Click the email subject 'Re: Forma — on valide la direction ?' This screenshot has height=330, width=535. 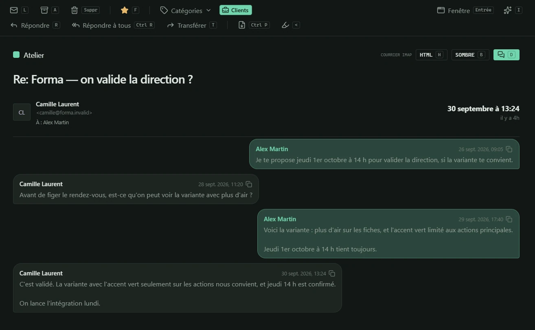pos(103,79)
